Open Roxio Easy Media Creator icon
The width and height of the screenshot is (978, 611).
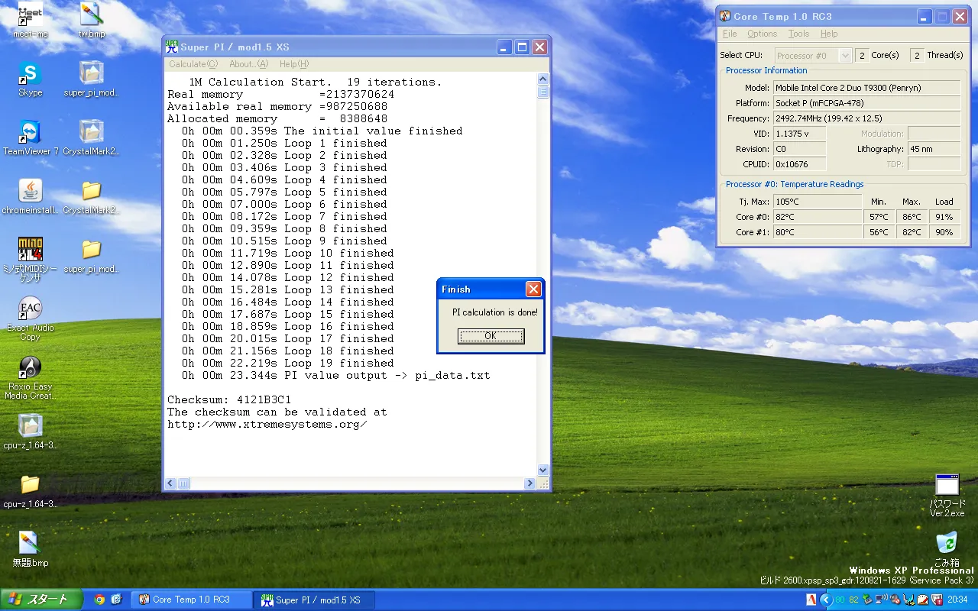(31, 368)
